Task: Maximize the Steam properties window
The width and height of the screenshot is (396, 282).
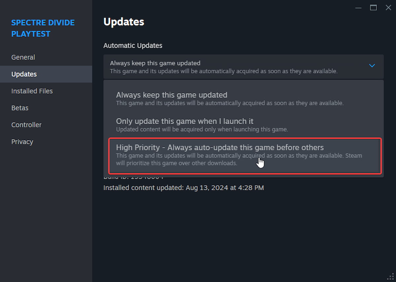Action: click(374, 7)
